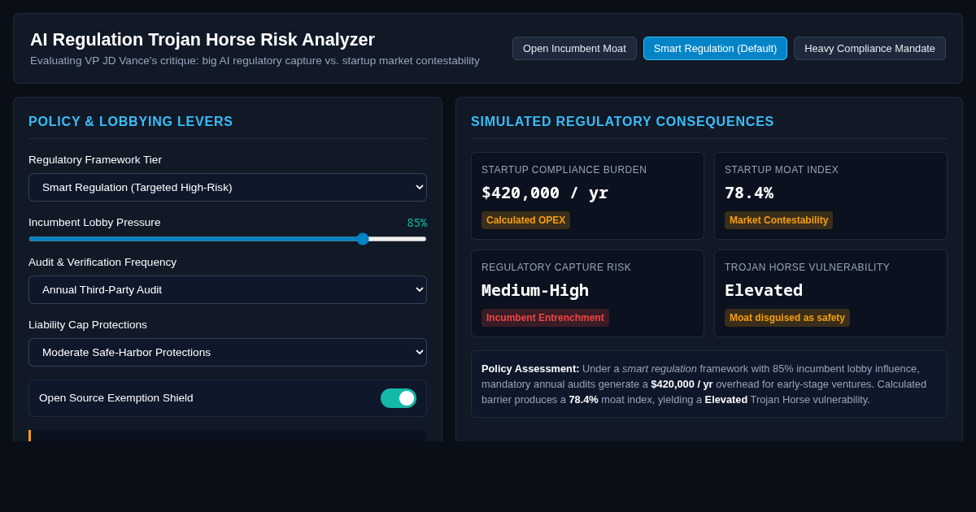Click the Moat disguised as safety badge

point(787,318)
